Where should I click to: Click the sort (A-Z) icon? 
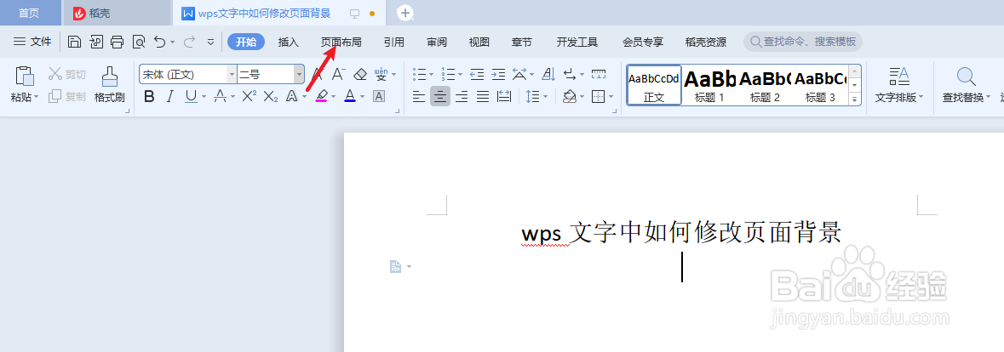pyautogui.click(x=548, y=74)
